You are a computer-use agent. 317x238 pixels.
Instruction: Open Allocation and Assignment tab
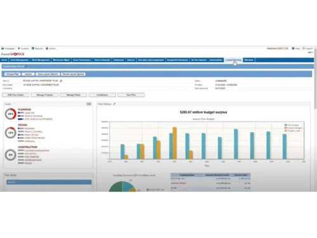(x=151, y=60)
